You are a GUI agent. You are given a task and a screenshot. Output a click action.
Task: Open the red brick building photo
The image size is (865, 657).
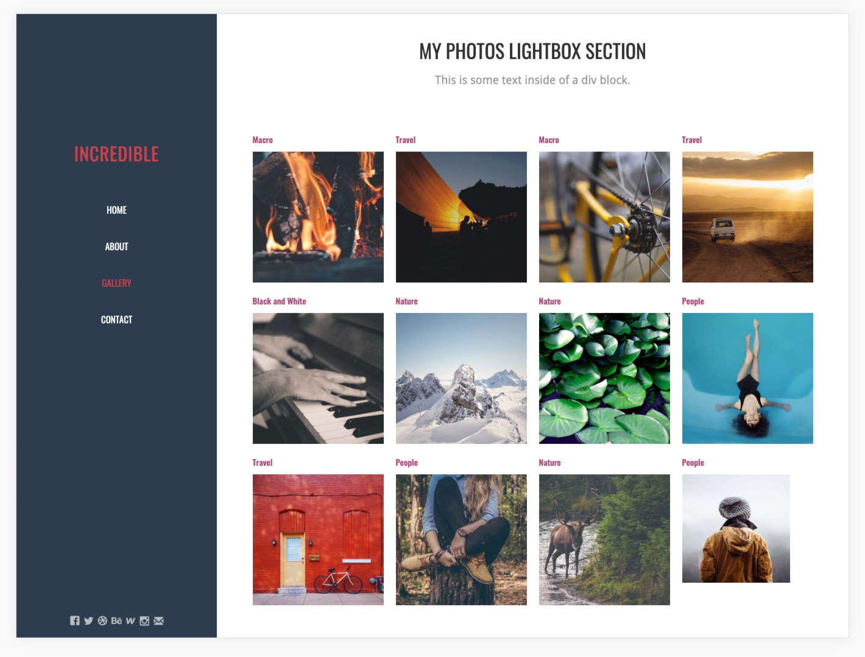(x=318, y=539)
